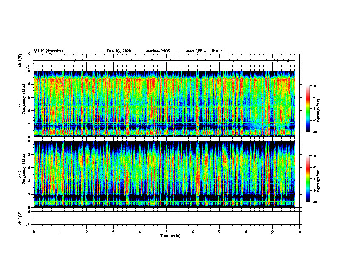The width and height of the screenshot is (337, 260).
Task: Click the time axis tick label "2"
Action: point(87,232)
